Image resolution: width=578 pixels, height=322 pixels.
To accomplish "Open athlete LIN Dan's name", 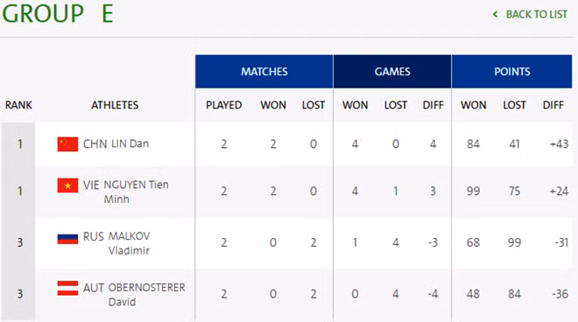I will (130, 143).
